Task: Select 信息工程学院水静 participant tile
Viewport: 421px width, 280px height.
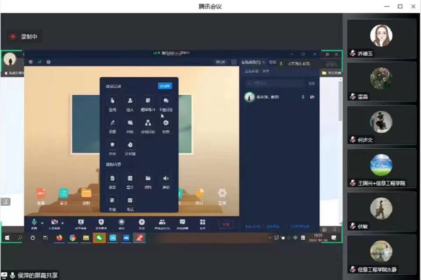Action: coord(381,255)
